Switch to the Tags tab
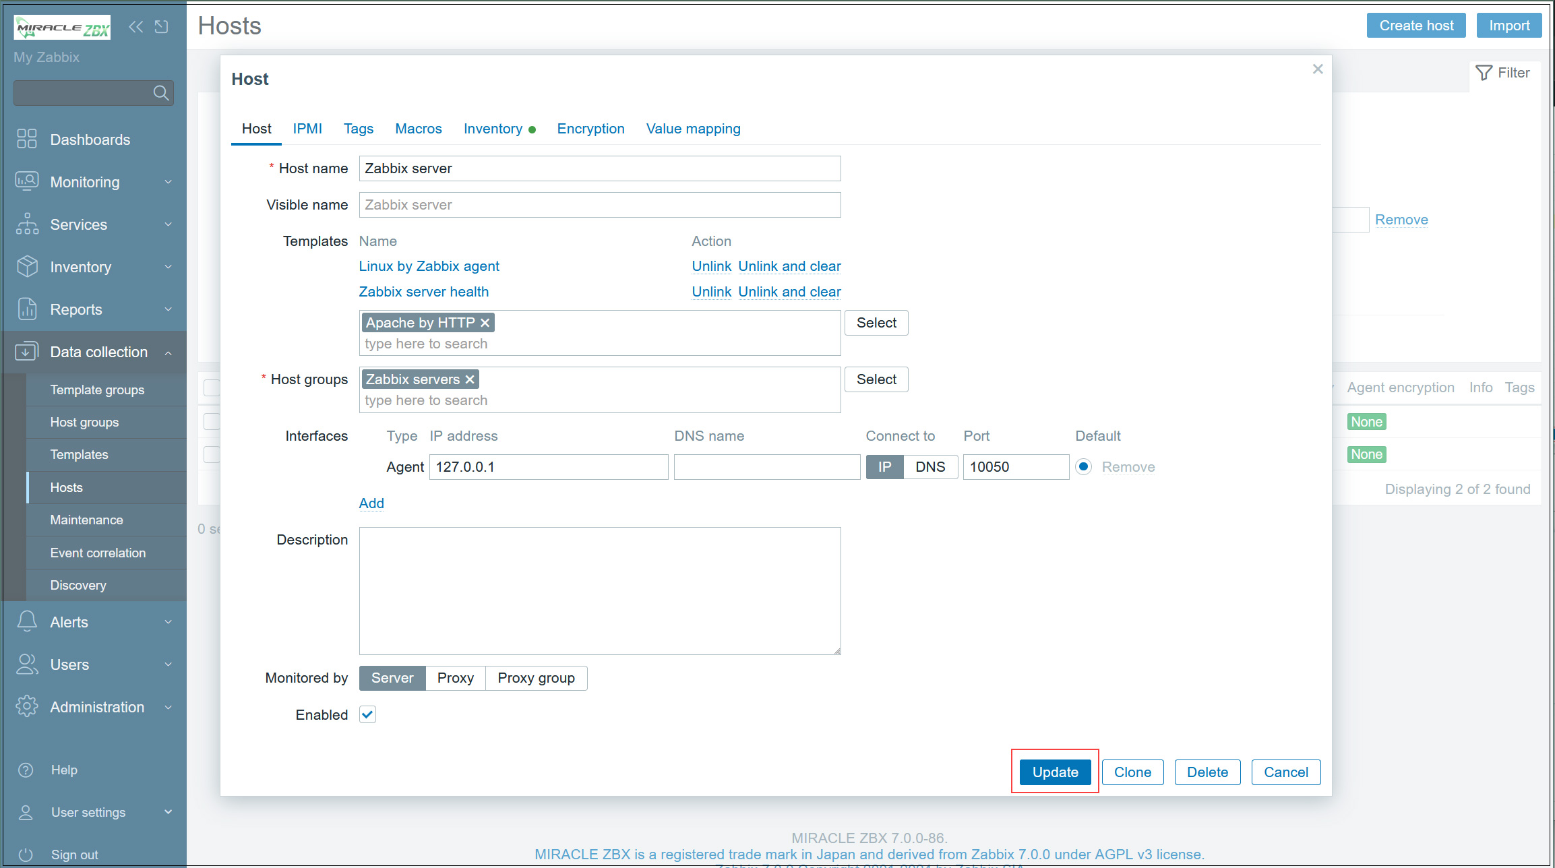This screenshot has width=1555, height=868. (x=359, y=129)
